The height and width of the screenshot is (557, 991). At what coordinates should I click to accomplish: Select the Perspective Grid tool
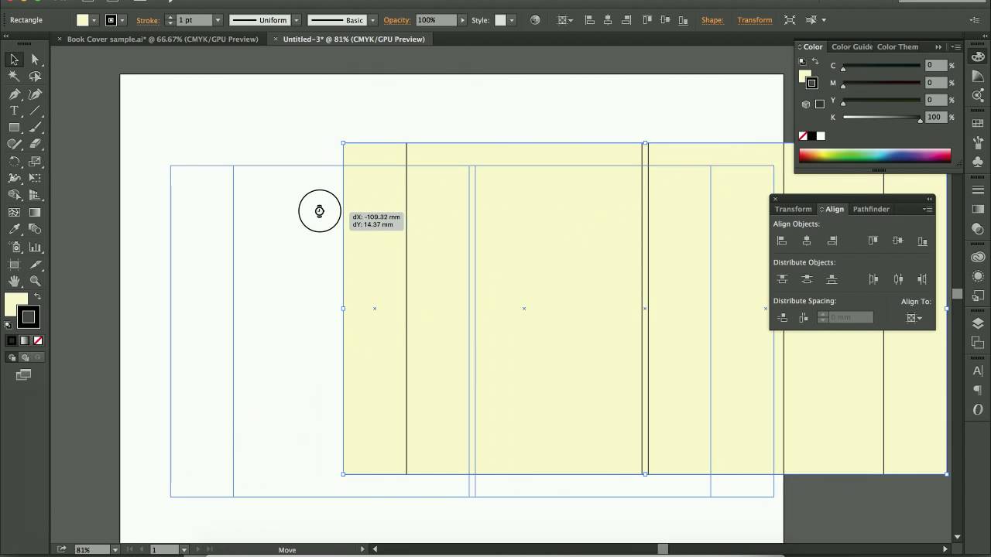point(35,196)
